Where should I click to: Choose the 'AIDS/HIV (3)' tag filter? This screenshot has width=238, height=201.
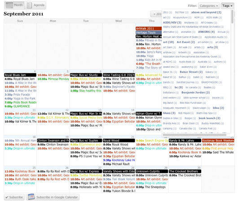click(x=172, y=22)
